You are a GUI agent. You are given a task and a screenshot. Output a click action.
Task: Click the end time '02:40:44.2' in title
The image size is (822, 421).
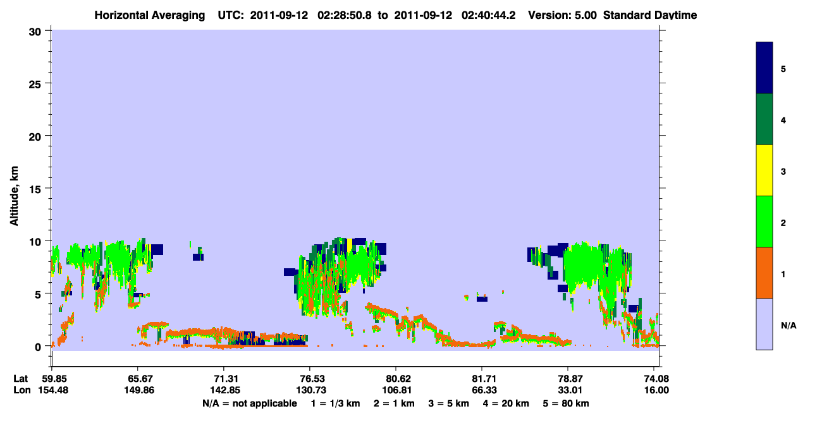click(x=489, y=15)
